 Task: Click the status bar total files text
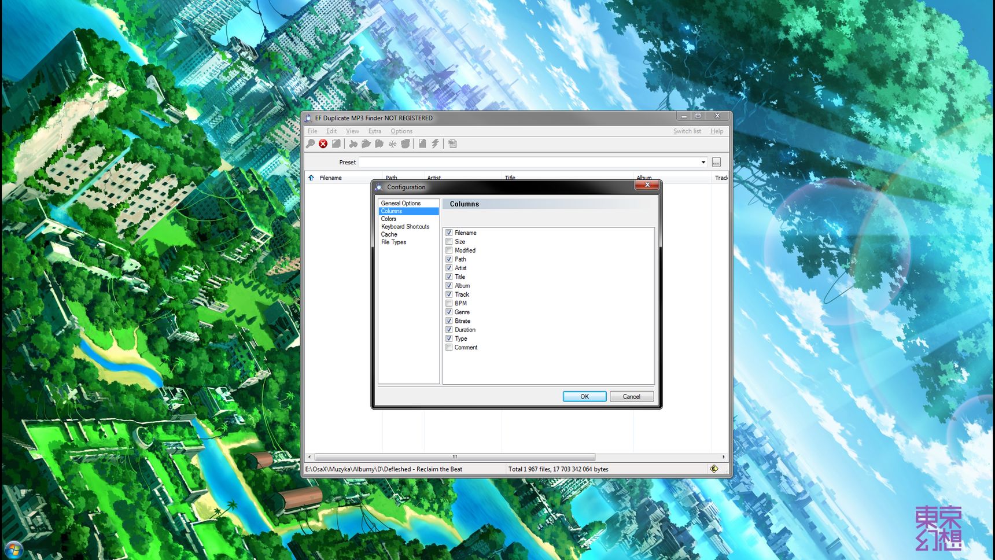(558, 469)
